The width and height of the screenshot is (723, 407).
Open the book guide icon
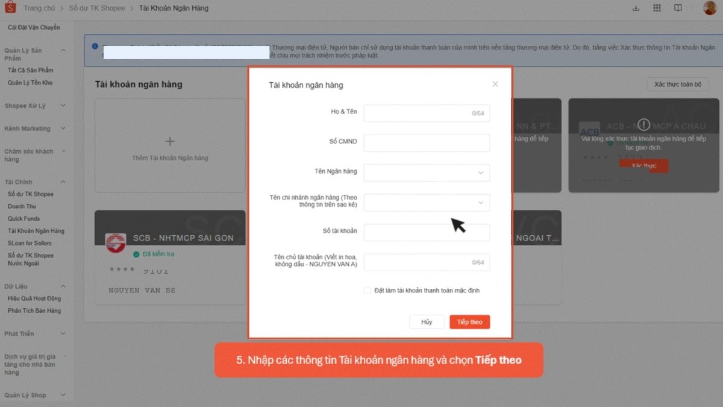678,8
